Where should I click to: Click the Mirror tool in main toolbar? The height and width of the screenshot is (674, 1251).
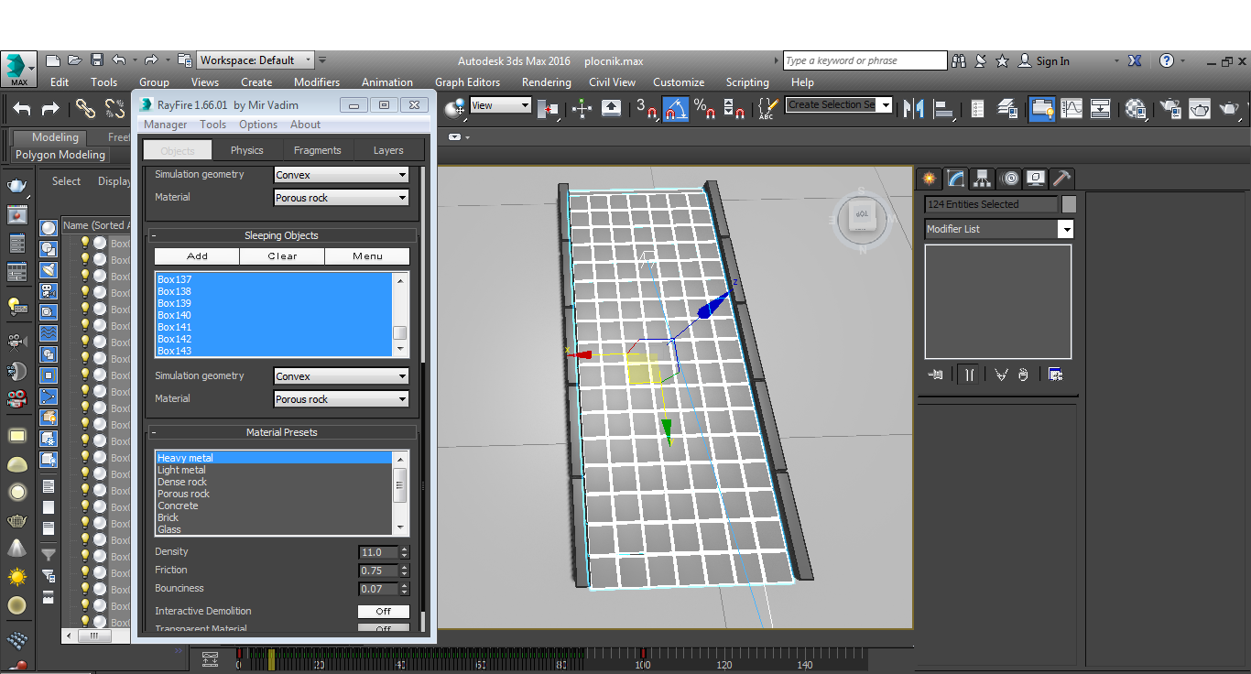pyautogui.click(x=913, y=108)
